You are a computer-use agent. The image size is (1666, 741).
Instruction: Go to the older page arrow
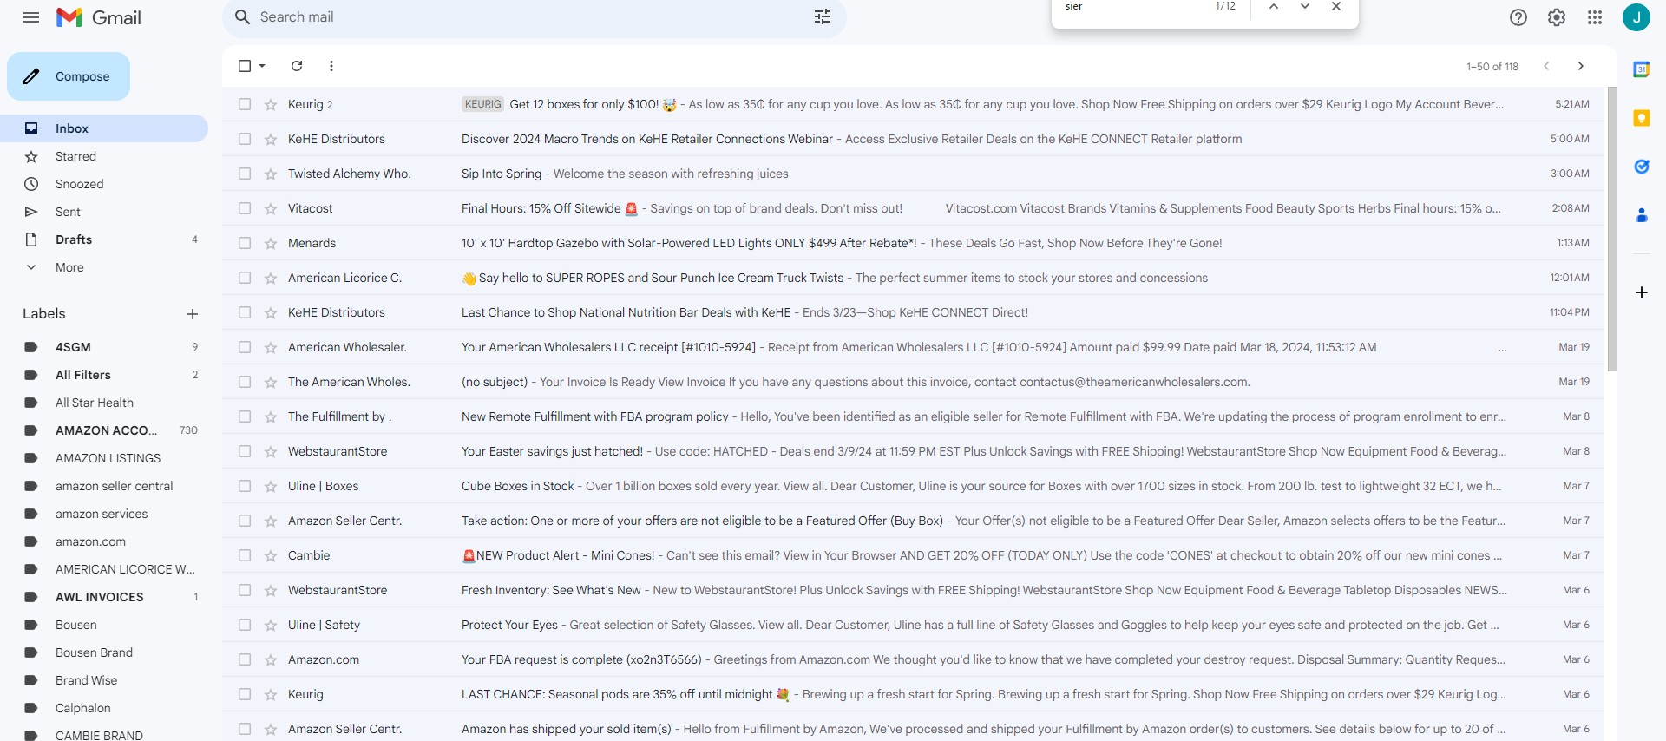(1581, 66)
